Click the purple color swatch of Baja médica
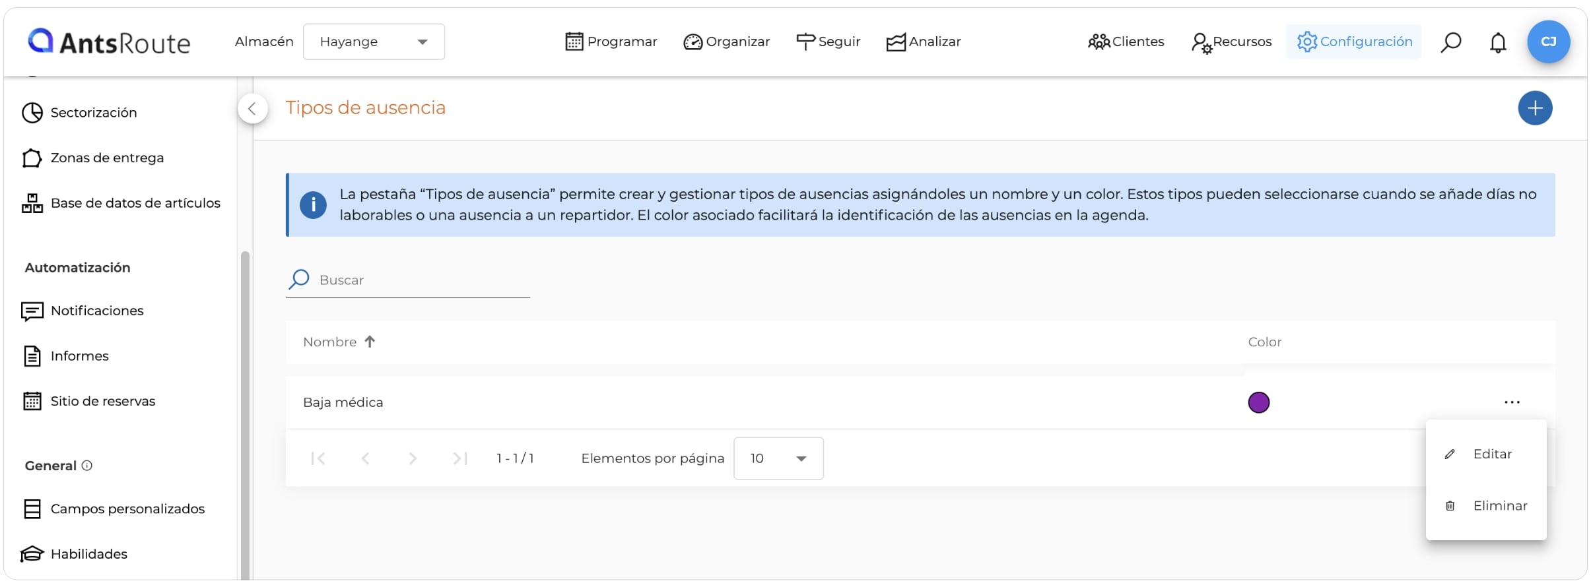 tap(1258, 402)
